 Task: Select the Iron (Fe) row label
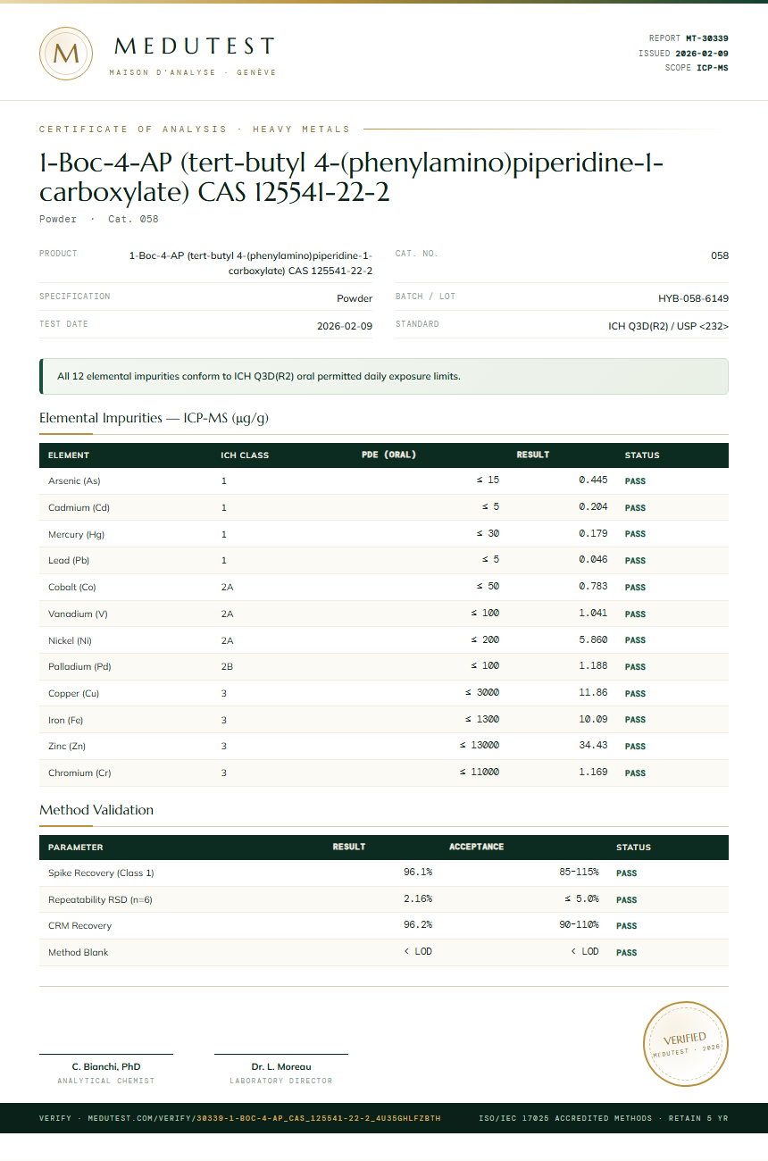[65, 720]
